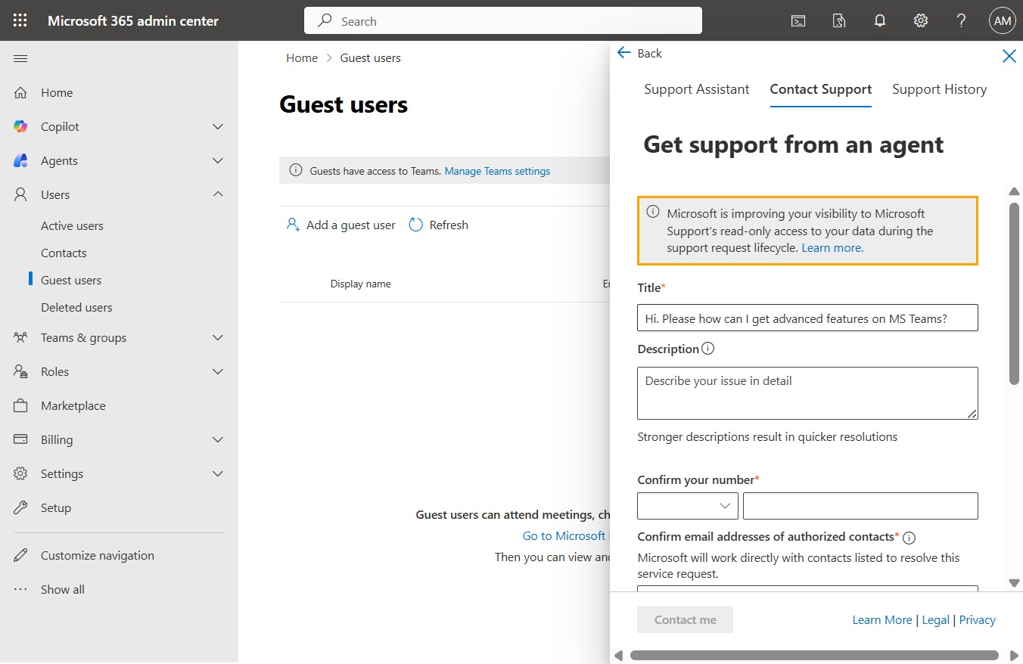Click the authorized contacts info icon
The image size is (1023, 664).
(910, 538)
